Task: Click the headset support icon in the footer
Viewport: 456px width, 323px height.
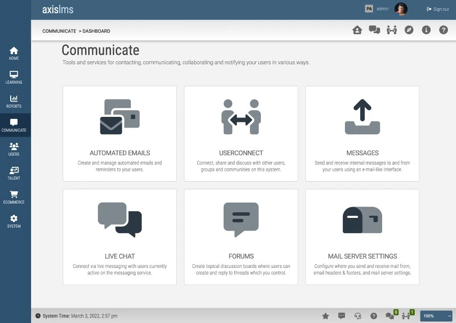Action: click(x=358, y=316)
